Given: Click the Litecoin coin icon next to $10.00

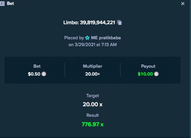Looking at the screenshot, I should [x=156, y=74].
